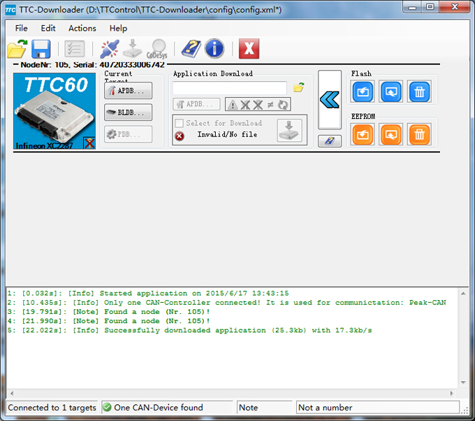Click the first orange EEPROM icon
The image size is (475, 421).
pyautogui.click(x=363, y=134)
